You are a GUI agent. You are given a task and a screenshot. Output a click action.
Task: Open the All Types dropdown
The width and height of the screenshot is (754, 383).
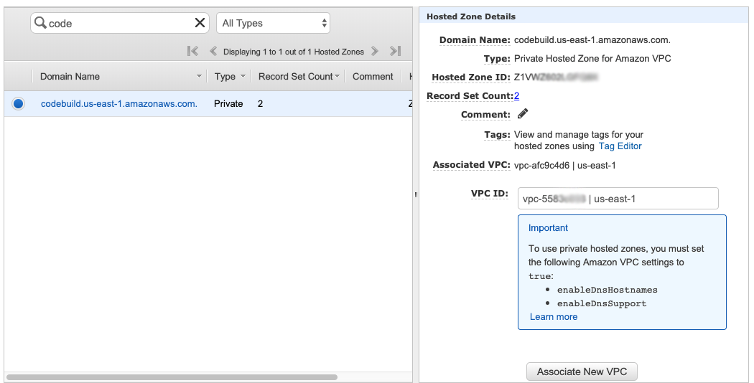[273, 23]
